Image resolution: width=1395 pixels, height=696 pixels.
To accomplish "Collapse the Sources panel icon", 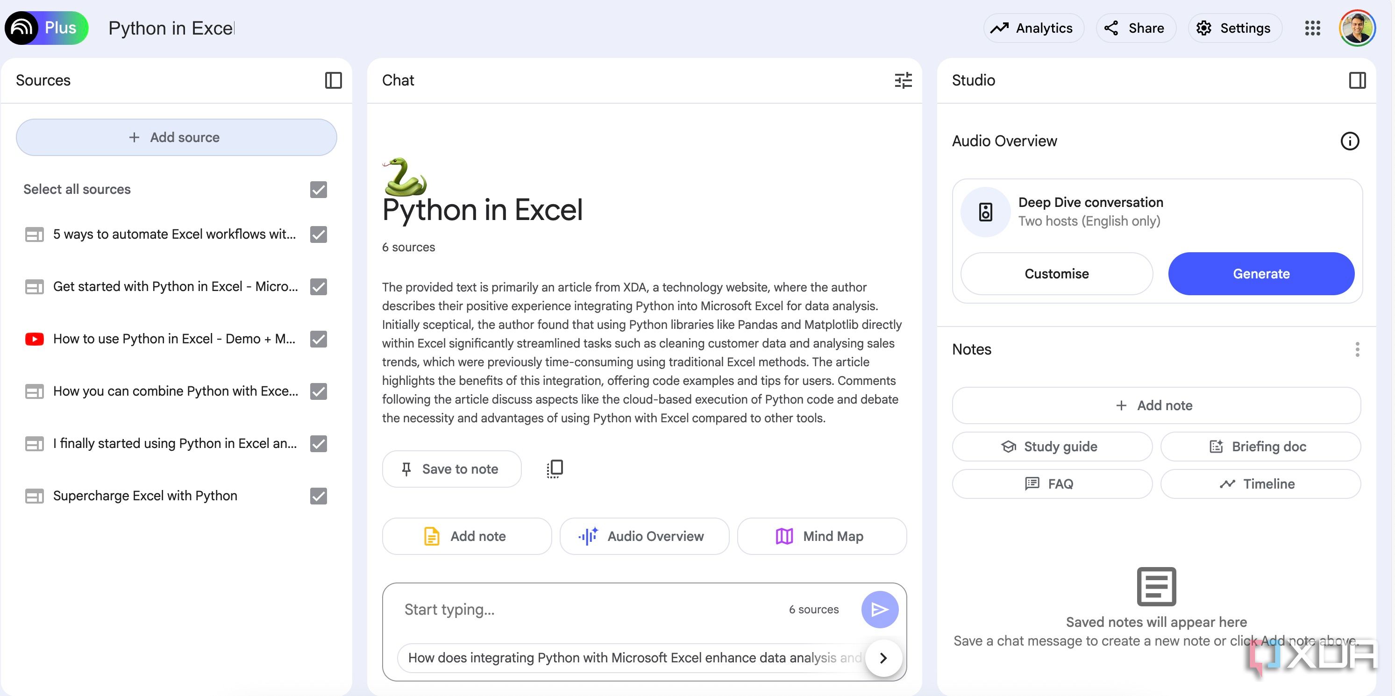I will [x=333, y=80].
